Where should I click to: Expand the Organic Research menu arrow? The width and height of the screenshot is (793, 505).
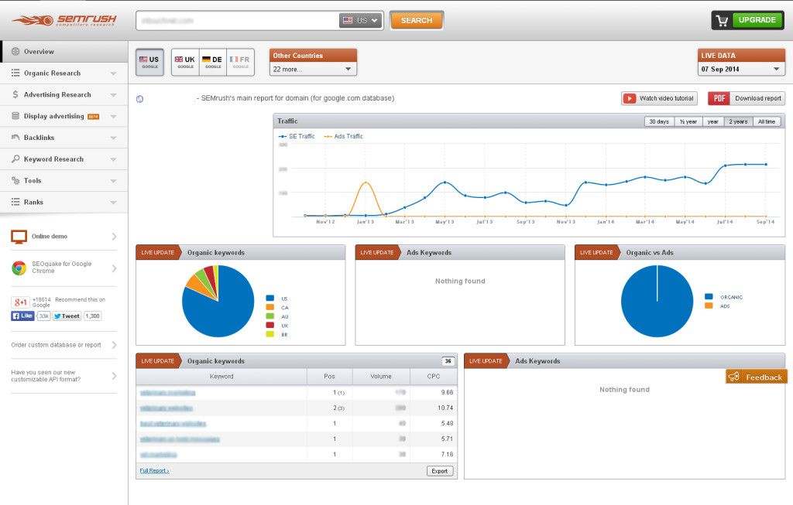(x=113, y=73)
